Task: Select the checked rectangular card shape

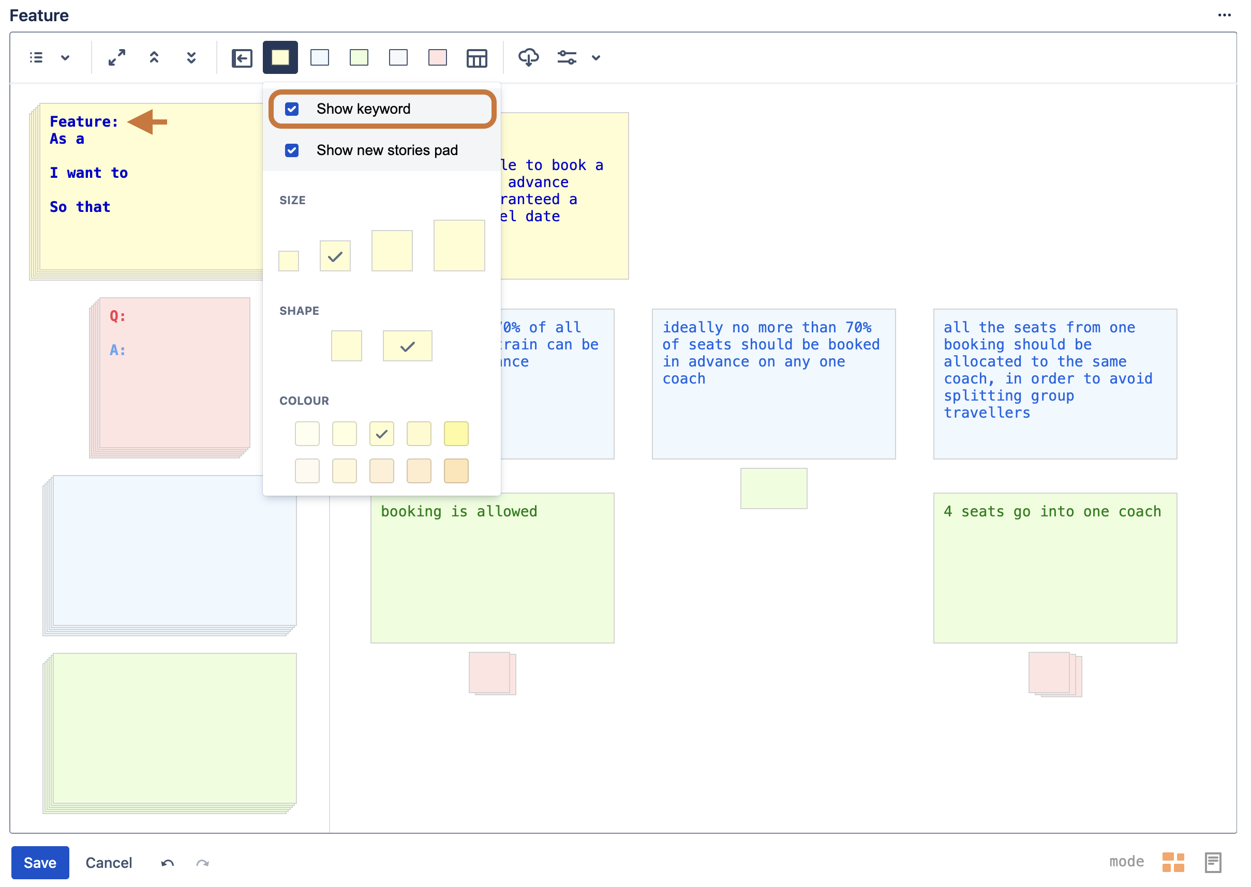Action: pyautogui.click(x=407, y=346)
